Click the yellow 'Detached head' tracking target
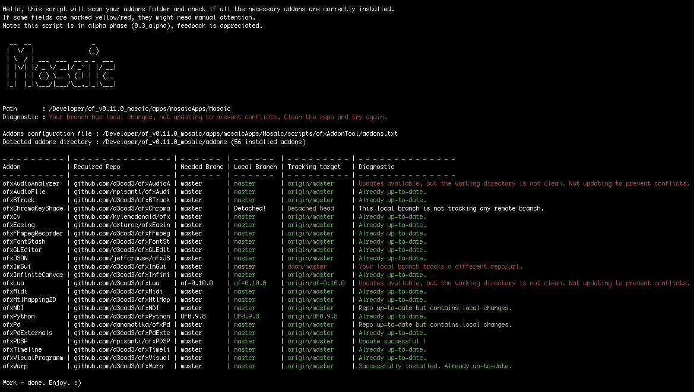 (x=310, y=209)
